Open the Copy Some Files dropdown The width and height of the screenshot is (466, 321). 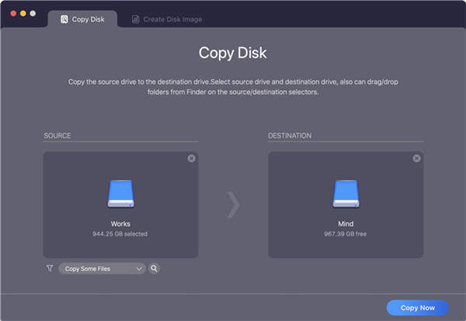(101, 268)
